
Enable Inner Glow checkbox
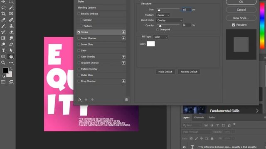(x=79, y=44)
